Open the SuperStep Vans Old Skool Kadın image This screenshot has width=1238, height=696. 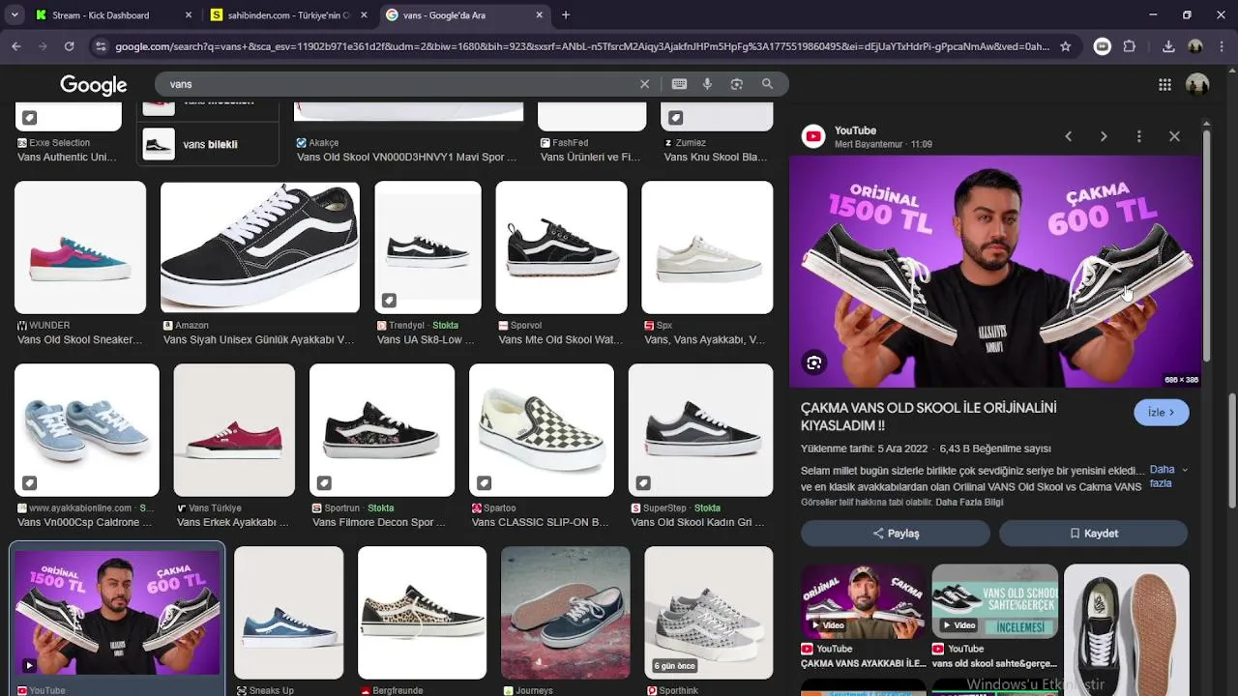(x=700, y=430)
